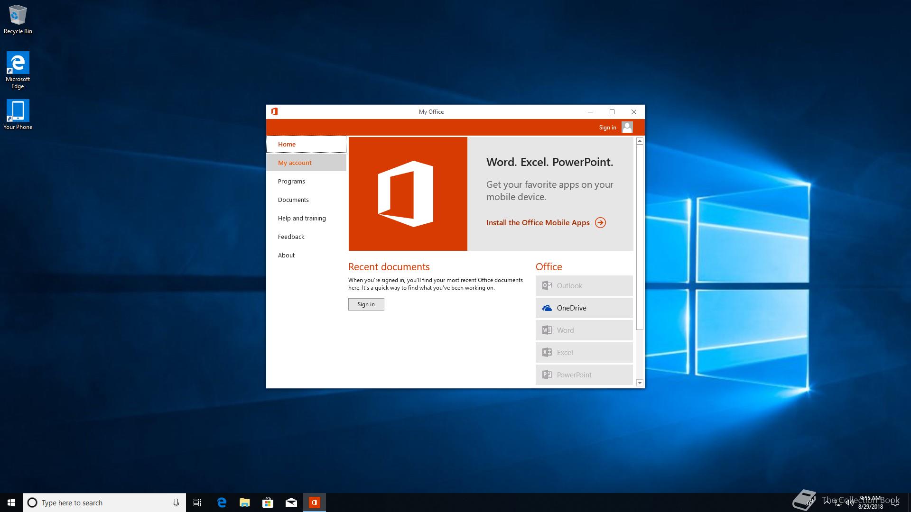Launch Edge from the taskbar
The width and height of the screenshot is (911, 512).
(x=222, y=503)
